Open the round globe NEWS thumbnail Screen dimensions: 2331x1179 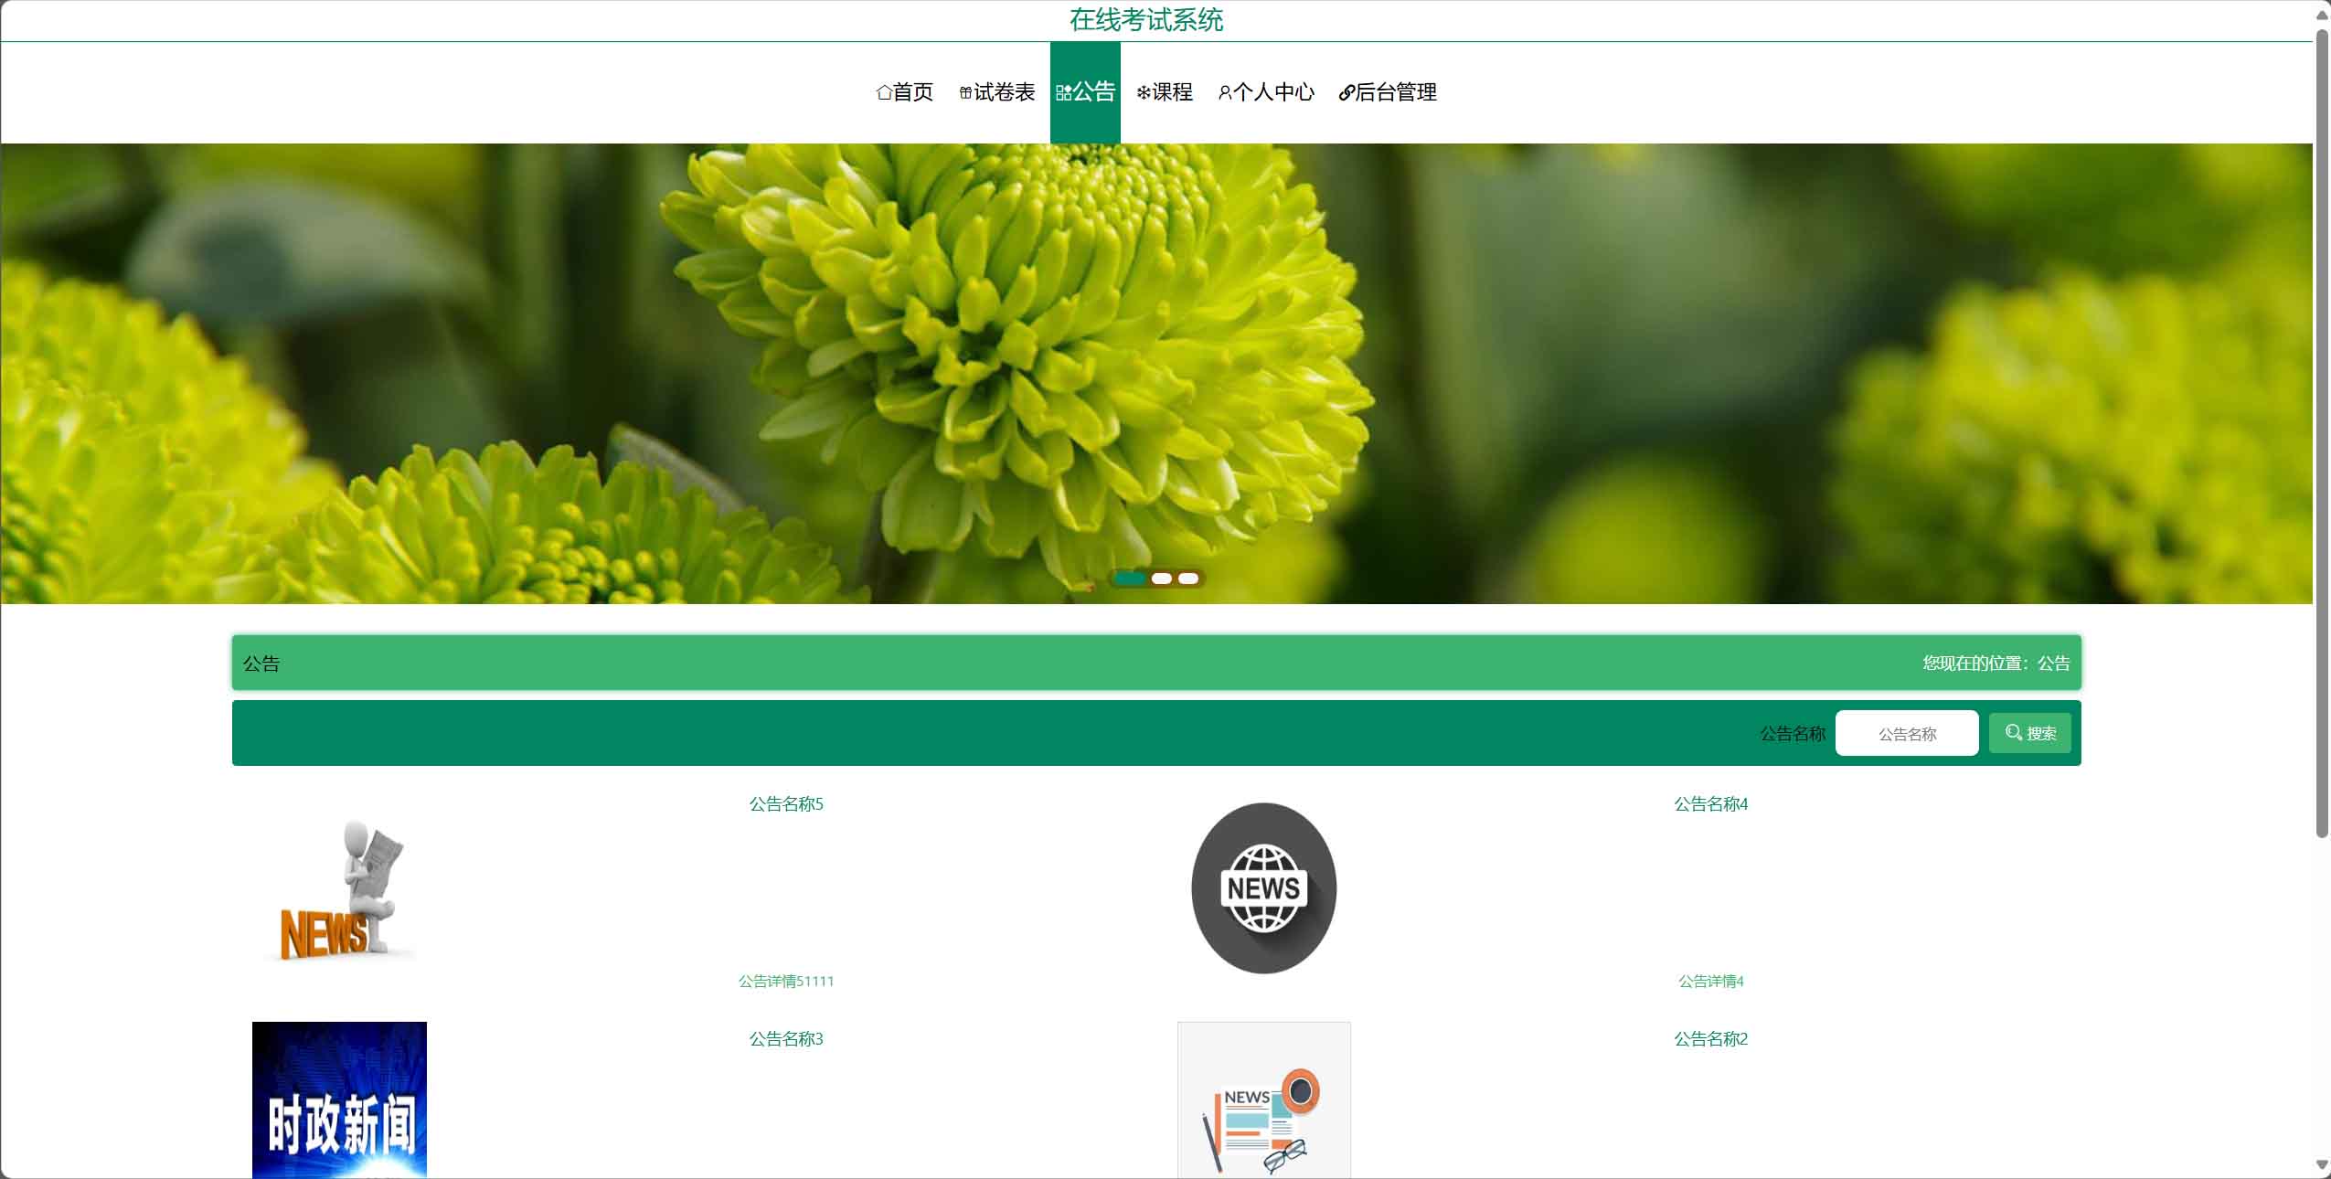[1263, 887]
